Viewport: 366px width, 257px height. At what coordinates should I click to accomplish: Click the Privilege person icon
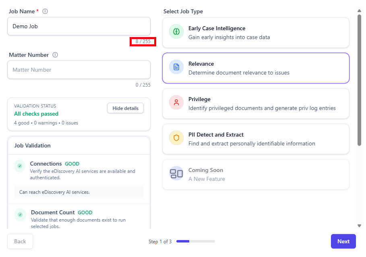[176, 102]
